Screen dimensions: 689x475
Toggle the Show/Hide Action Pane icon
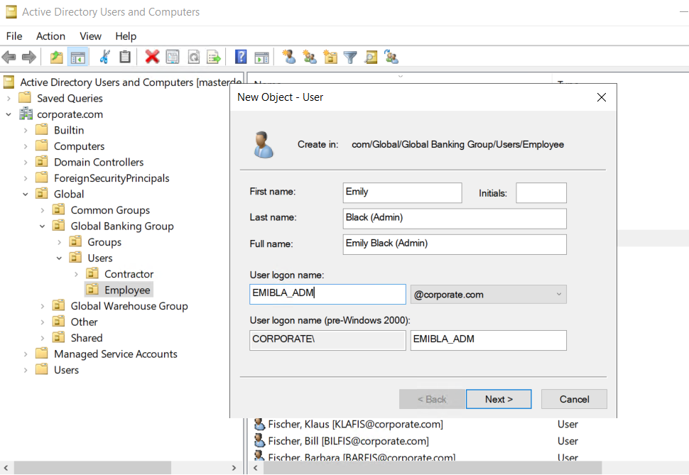point(261,57)
